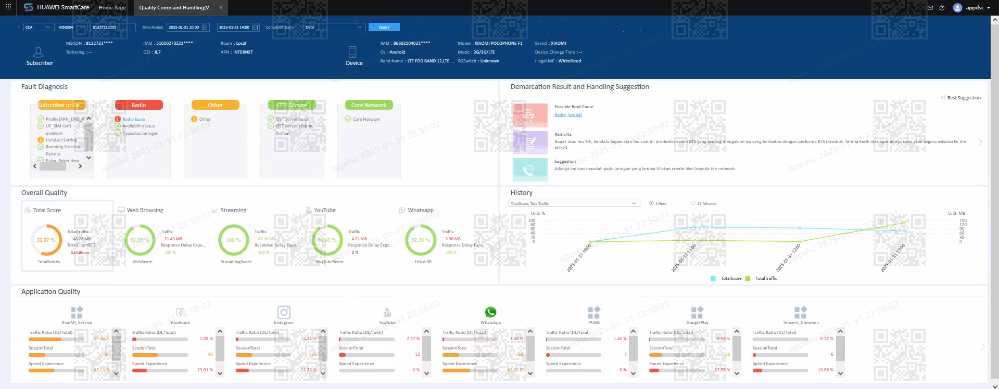Select the Streaming quality card
This screenshot has height=389, width=999.
click(x=254, y=236)
